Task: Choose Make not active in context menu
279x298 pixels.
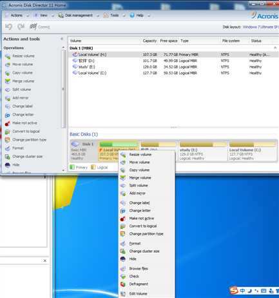Action: [147, 219]
